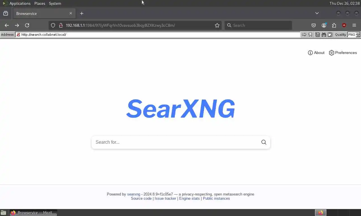This screenshot has height=216, width=361.
Task: Open the uBlock Origin extension
Action: 344,25
